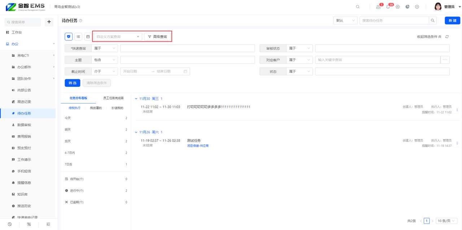Open 审核状态 operator dropdown 属于

click(x=300, y=48)
